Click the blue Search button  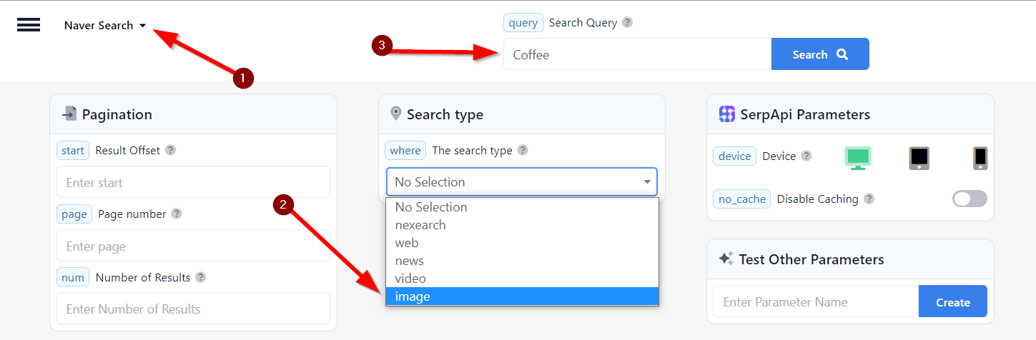pyautogui.click(x=820, y=54)
